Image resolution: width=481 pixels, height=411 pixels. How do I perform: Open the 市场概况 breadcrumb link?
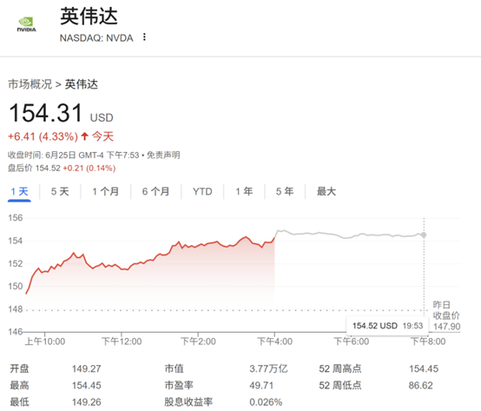tap(30, 84)
